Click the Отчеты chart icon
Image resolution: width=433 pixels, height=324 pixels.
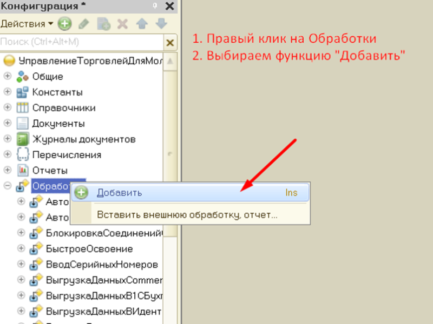pos(22,170)
